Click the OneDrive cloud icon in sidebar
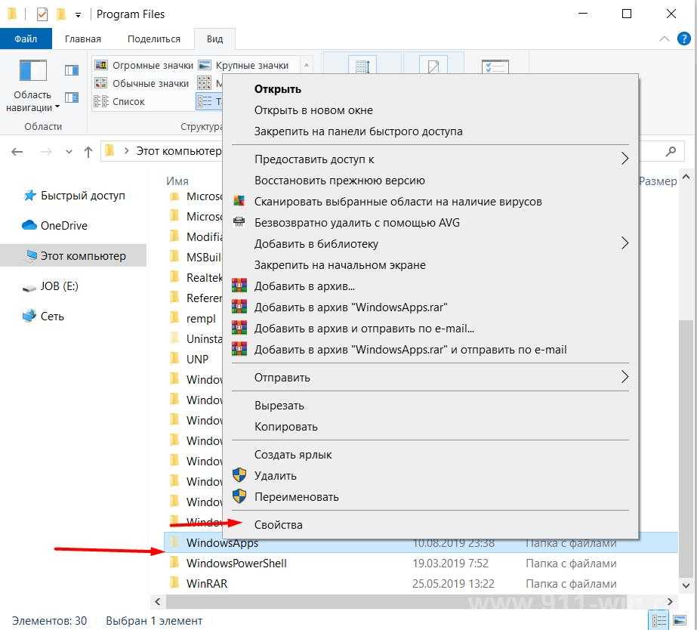Image resolution: width=697 pixels, height=630 pixels. click(x=29, y=225)
